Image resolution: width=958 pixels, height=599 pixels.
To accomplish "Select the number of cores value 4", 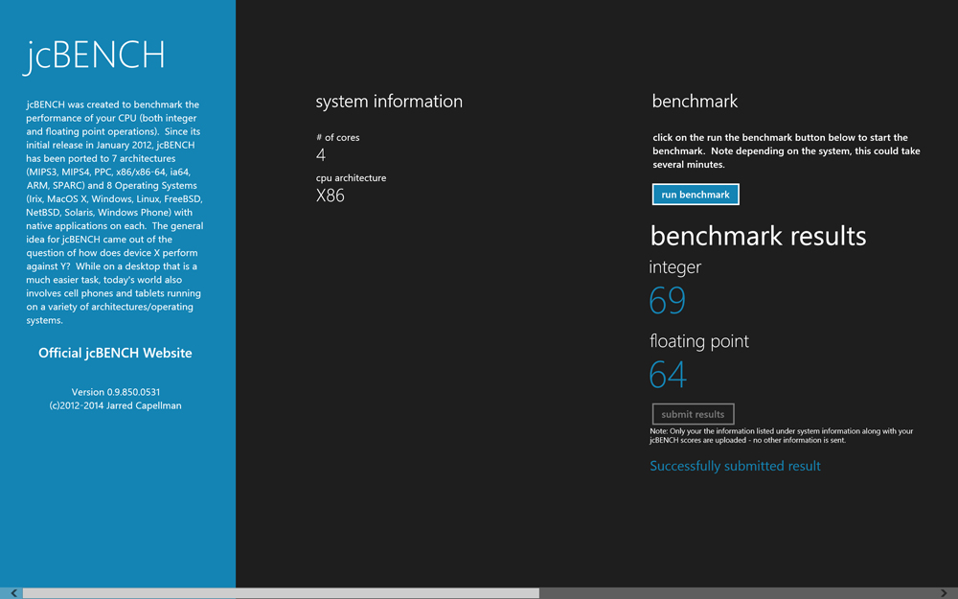I will pyautogui.click(x=321, y=155).
